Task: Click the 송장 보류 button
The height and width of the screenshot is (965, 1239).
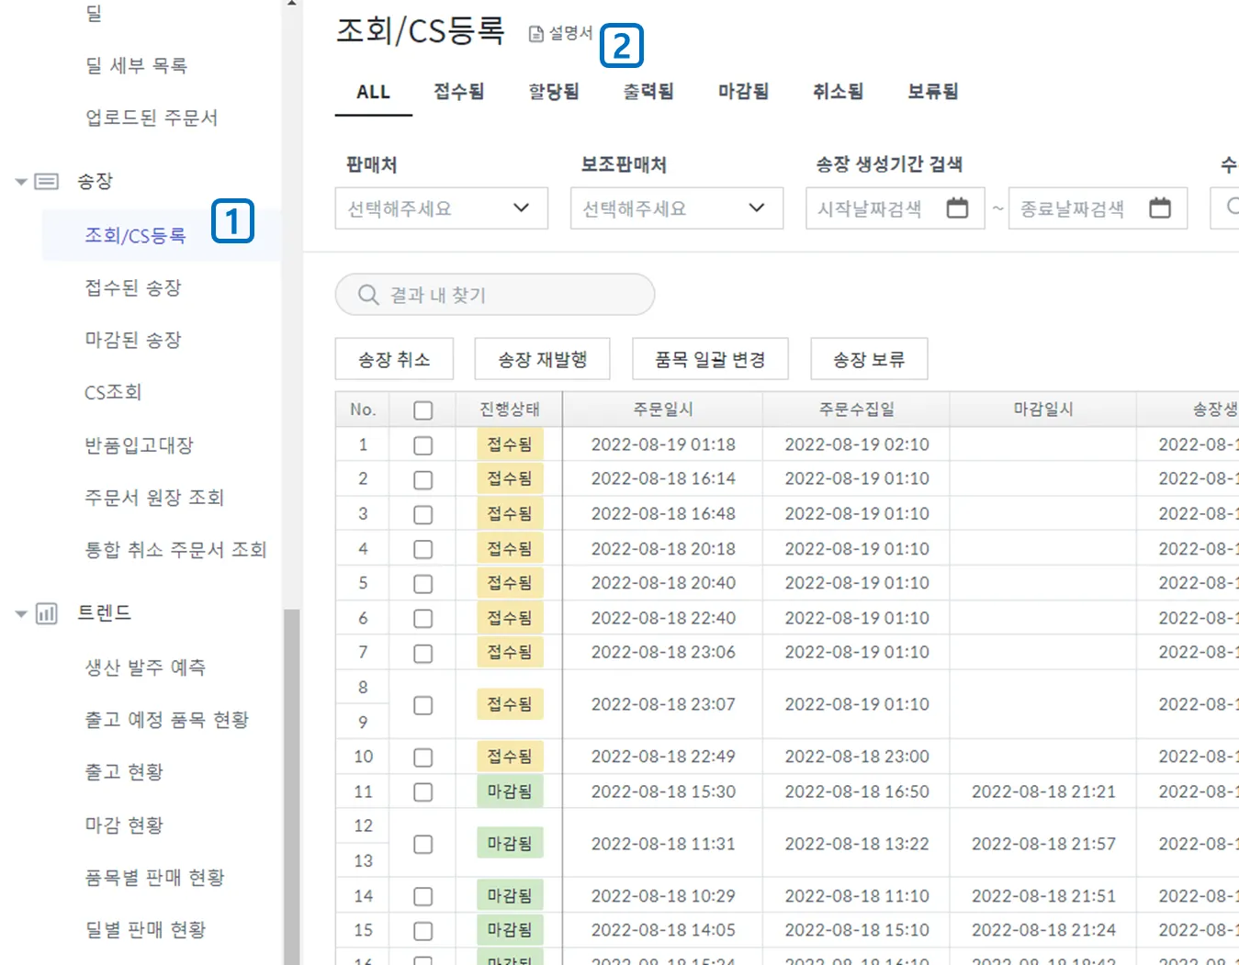Action: click(869, 359)
